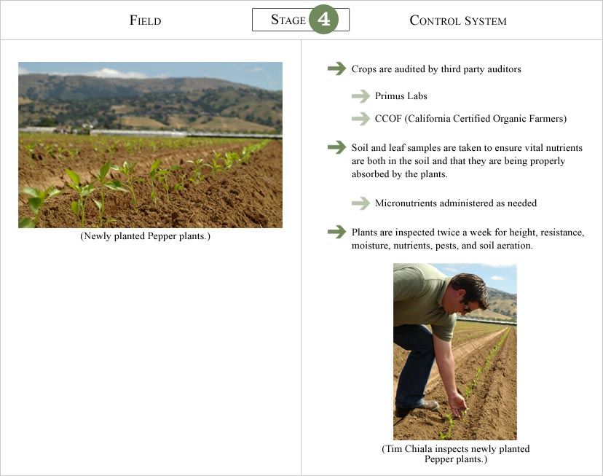Click arrow beside third party auditors
The height and width of the screenshot is (476, 603).
(x=337, y=69)
